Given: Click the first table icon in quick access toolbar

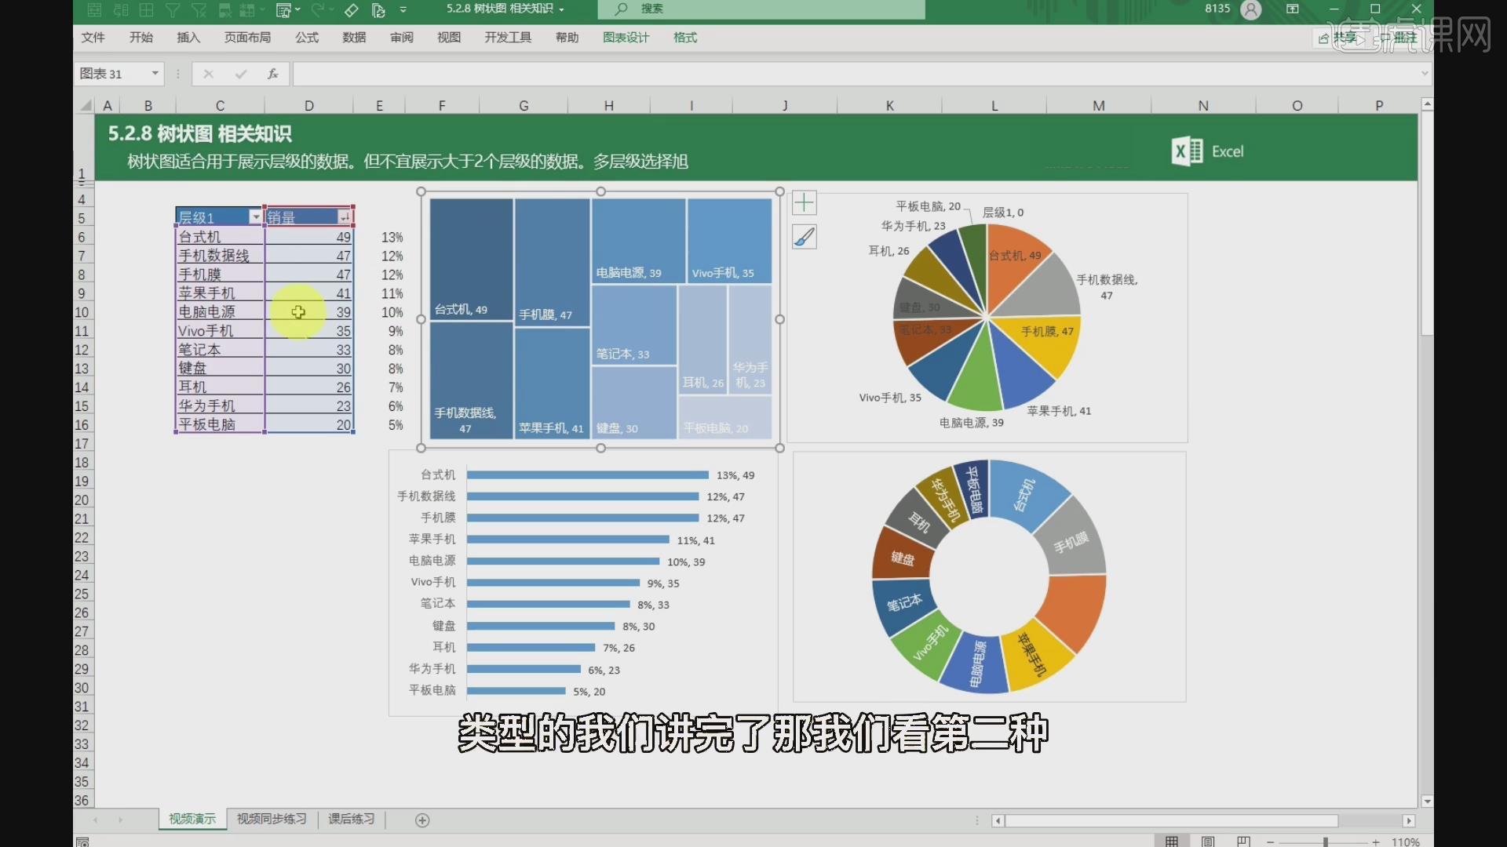Looking at the screenshot, I should [94, 9].
